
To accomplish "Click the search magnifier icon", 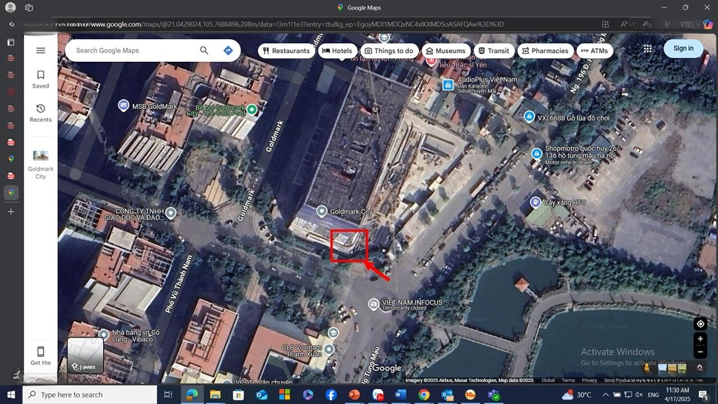I will point(204,50).
